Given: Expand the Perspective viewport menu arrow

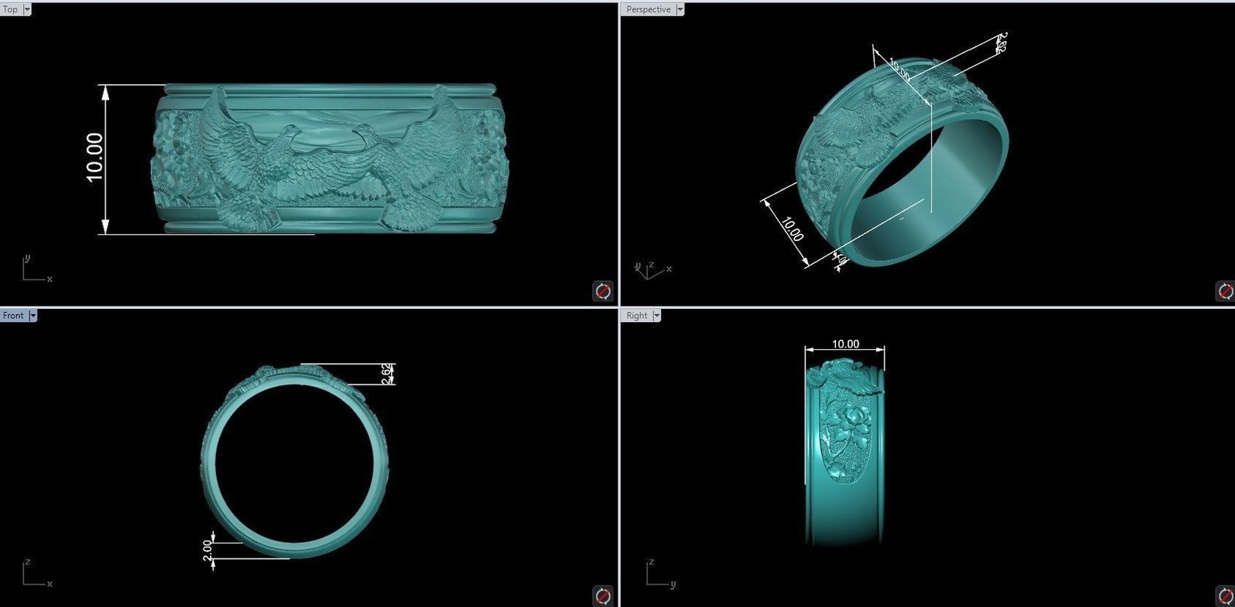Looking at the screenshot, I should tap(680, 9).
